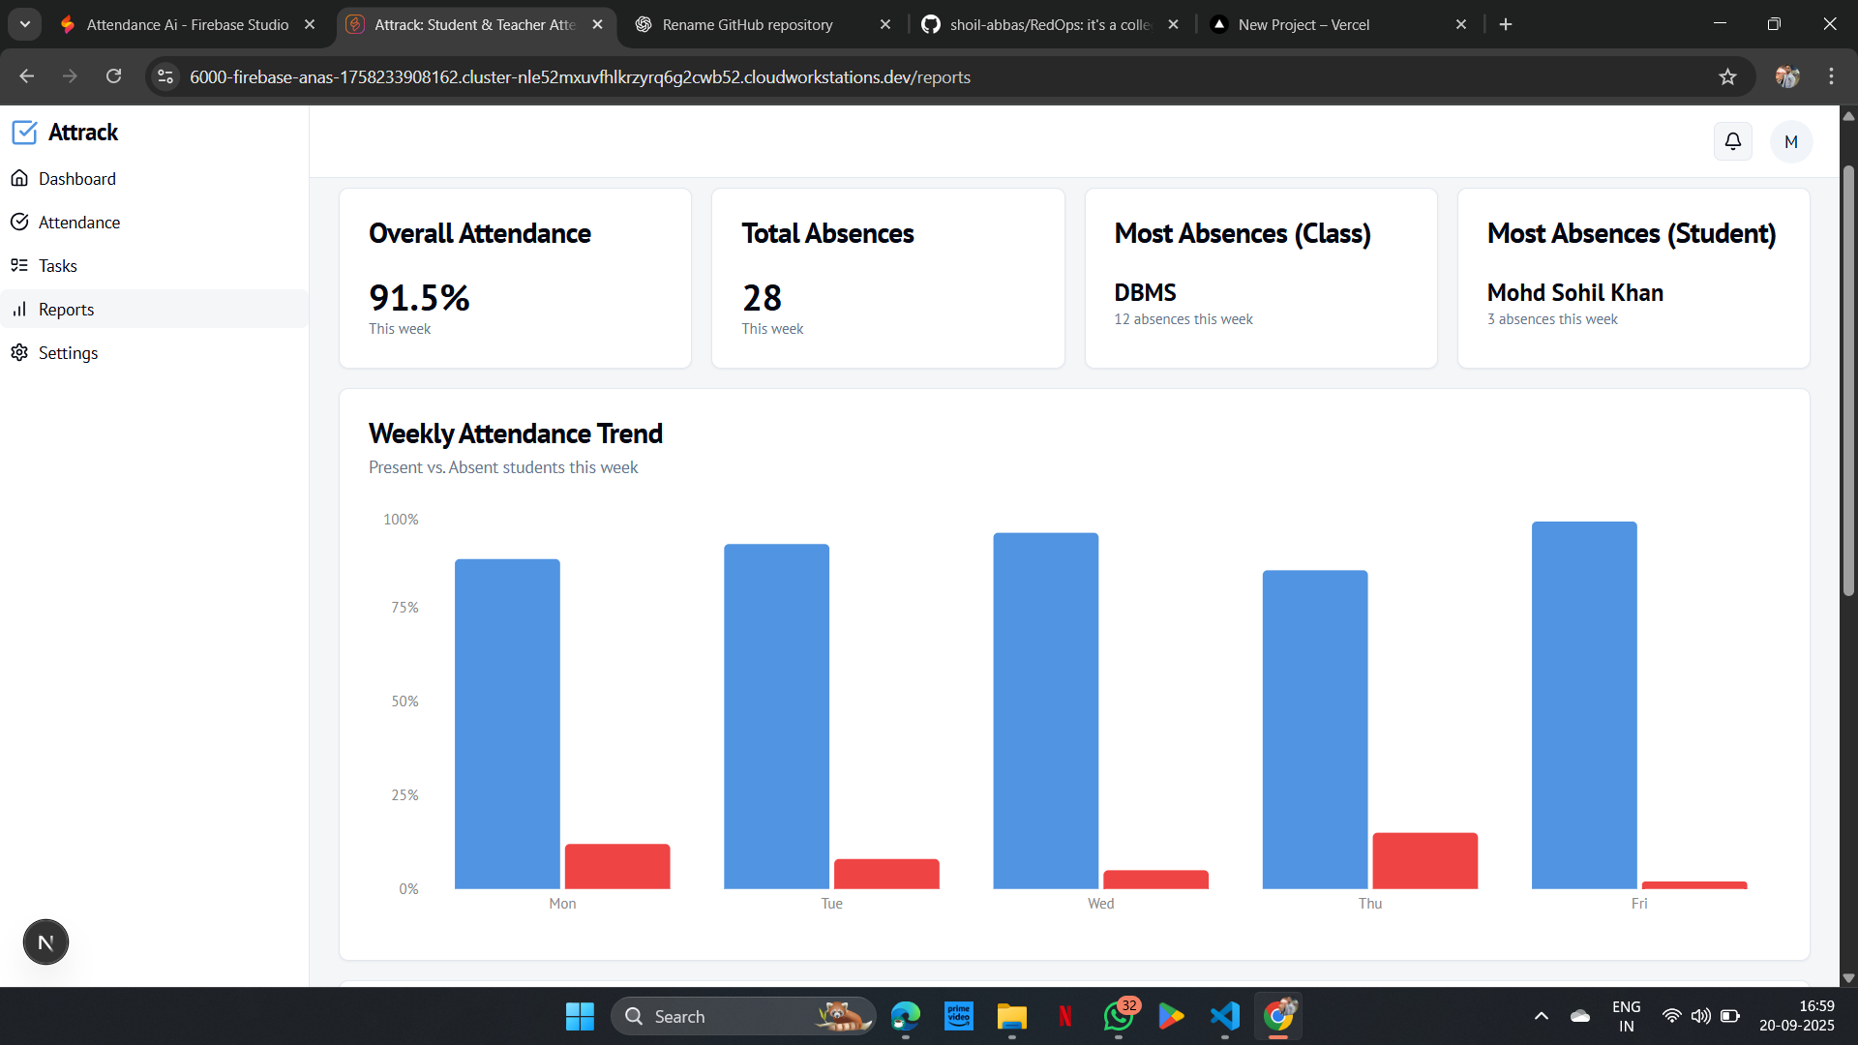Click the notification bell icon
This screenshot has width=1858, height=1045.
1732,140
